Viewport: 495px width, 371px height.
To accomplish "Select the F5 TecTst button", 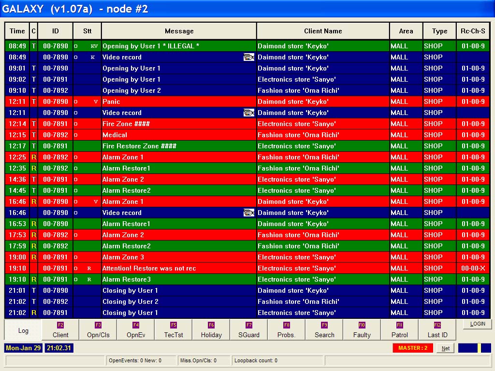I will [x=174, y=330].
